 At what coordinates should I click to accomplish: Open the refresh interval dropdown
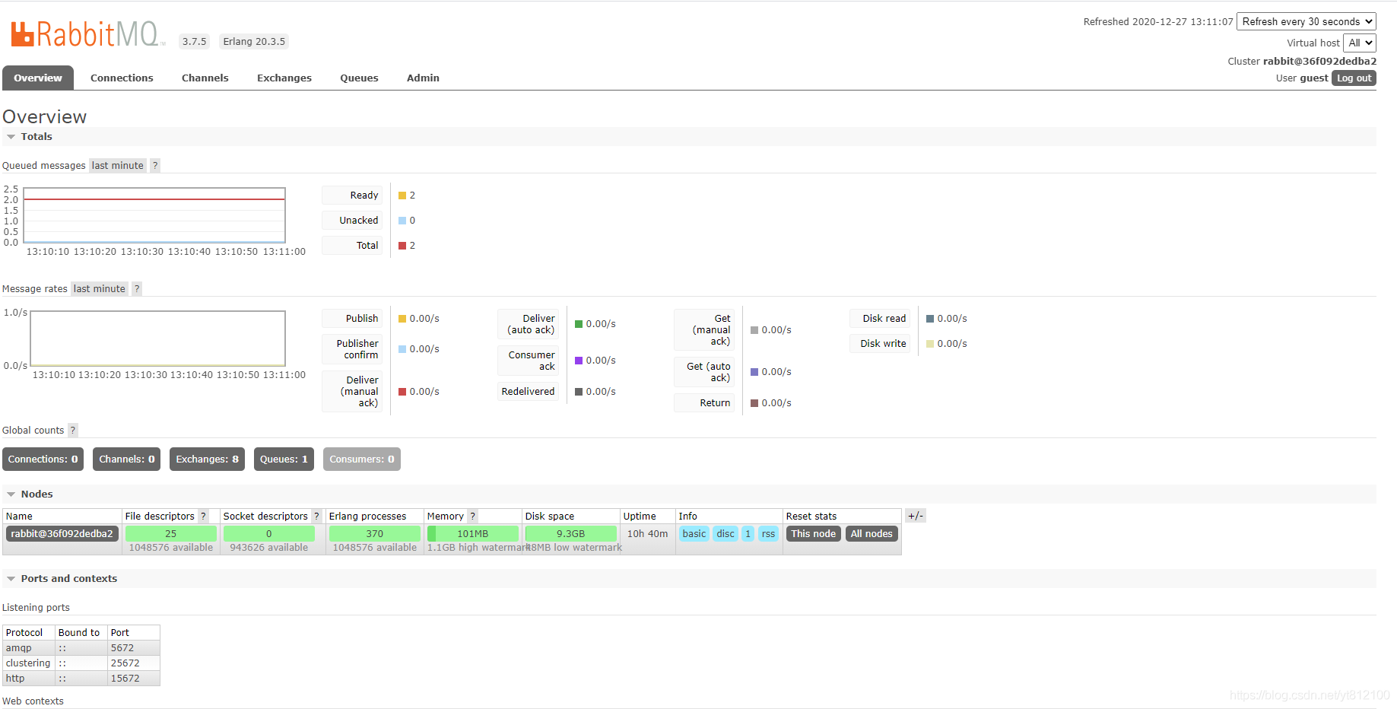pos(1307,21)
